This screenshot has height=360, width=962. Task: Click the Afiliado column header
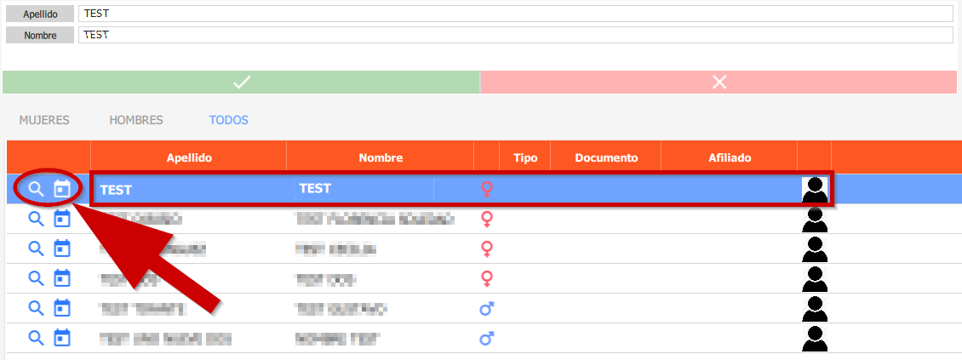[730, 157]
